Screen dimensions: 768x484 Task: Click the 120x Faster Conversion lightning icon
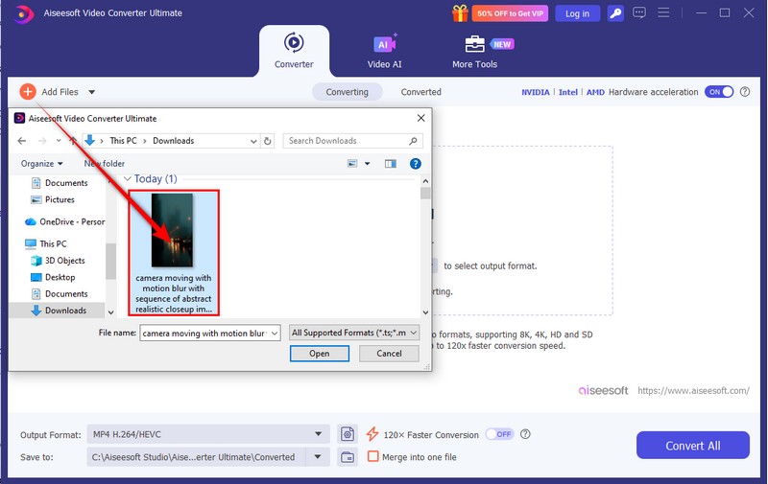coord(372,434)
